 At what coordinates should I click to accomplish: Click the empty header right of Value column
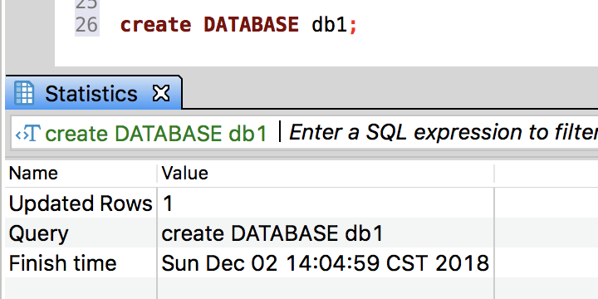pos(547,174)
